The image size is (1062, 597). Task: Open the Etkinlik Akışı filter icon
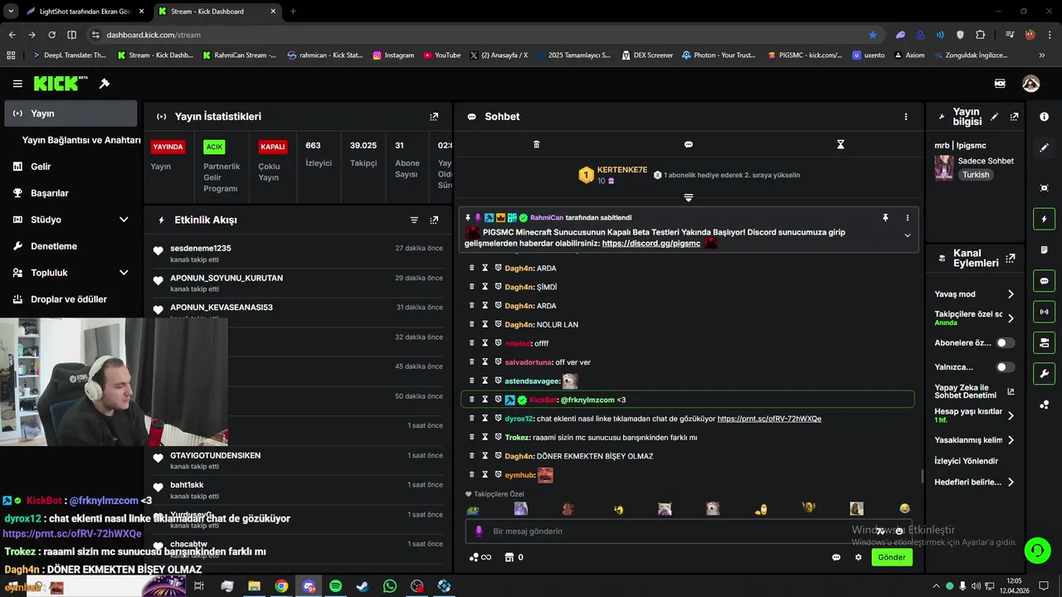[414, 220]
